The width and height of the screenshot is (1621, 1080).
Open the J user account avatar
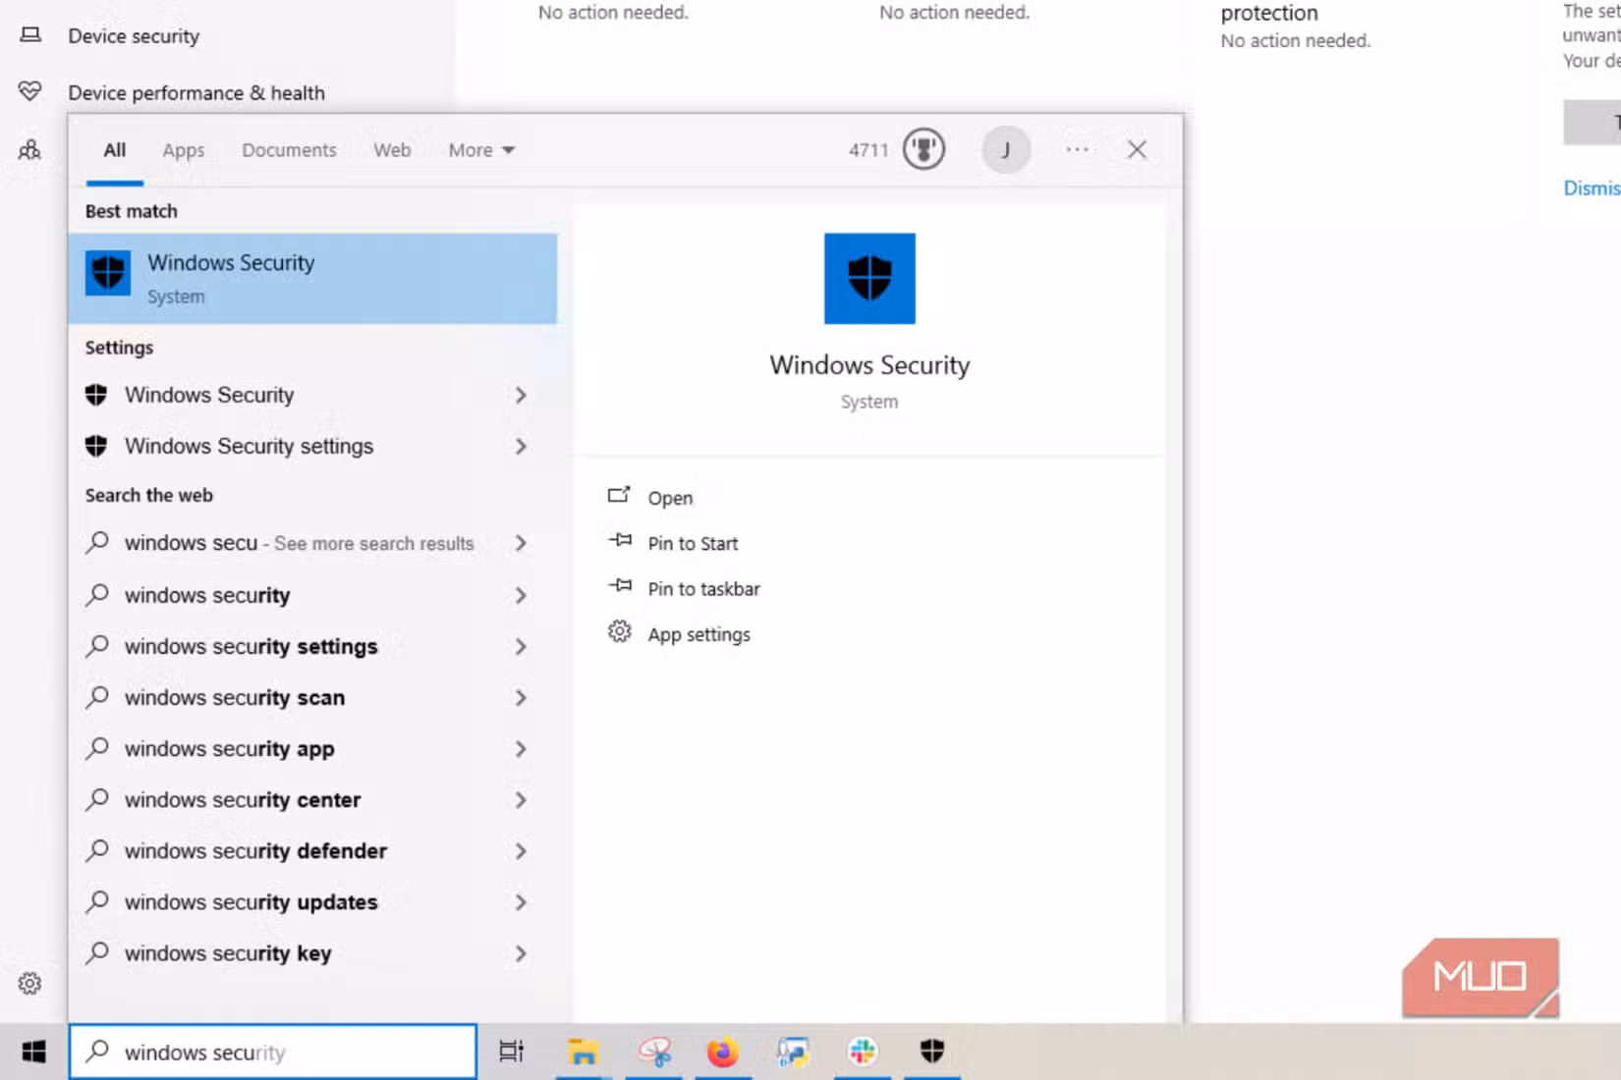pos(1006,150)
